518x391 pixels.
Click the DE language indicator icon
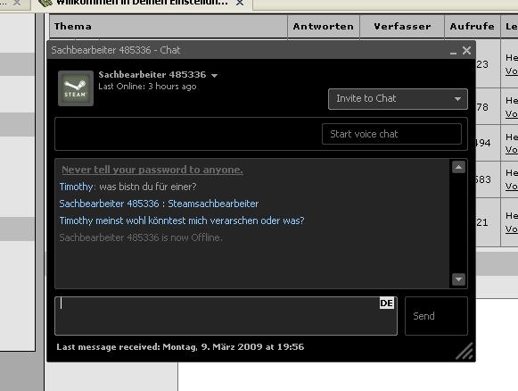[x=387, y=303]
